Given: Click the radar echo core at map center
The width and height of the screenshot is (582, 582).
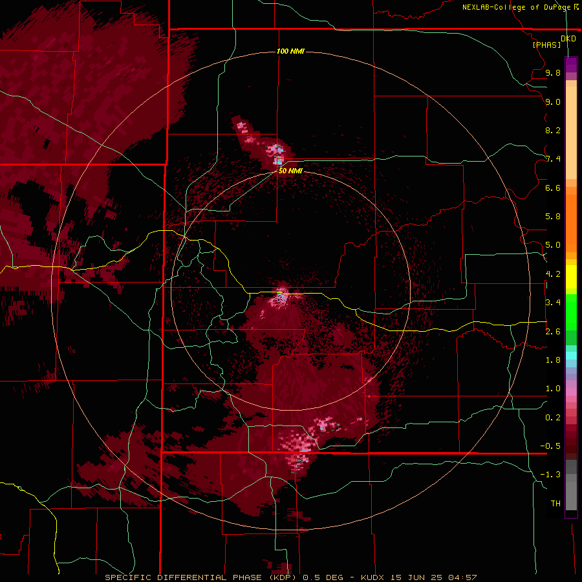Looking at the screenshot, I should [281, 296].
